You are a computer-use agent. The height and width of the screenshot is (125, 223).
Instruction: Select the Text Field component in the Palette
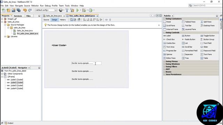coord(206,43)
